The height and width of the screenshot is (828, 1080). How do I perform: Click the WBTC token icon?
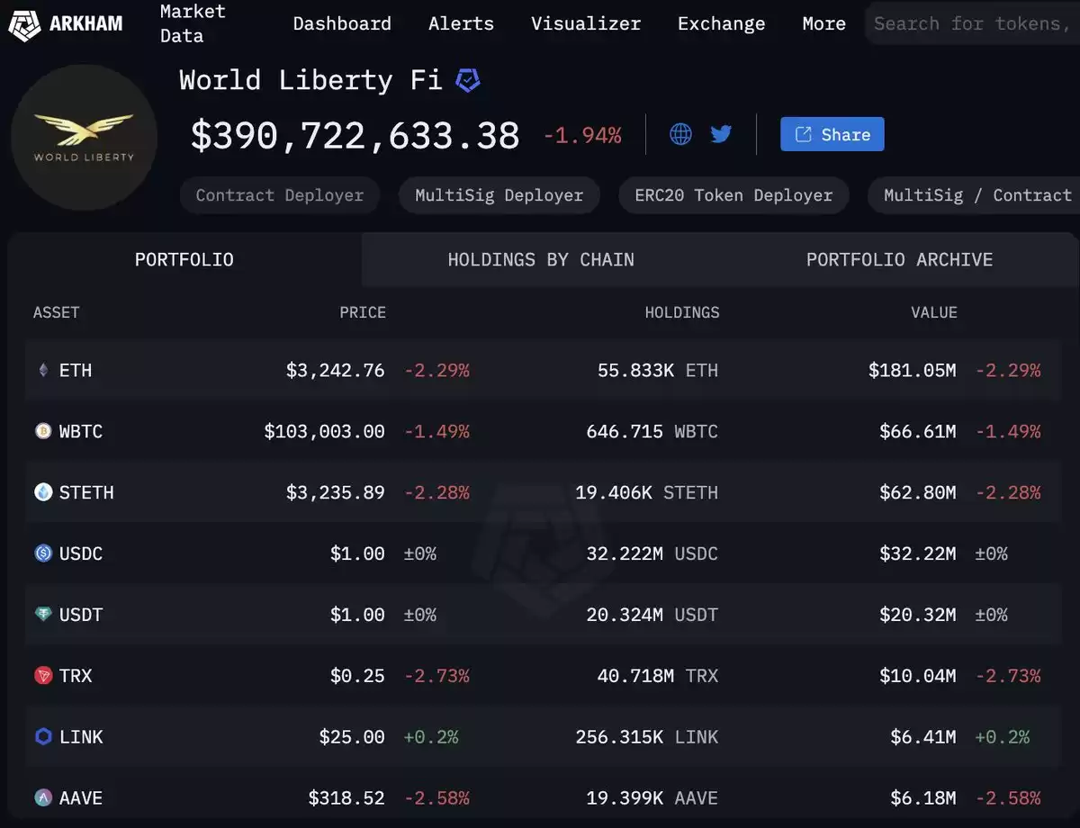click(x=43, y=431)
